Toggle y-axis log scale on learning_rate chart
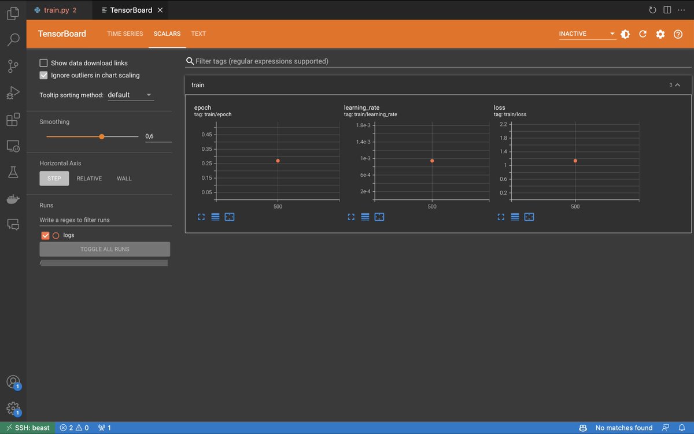The image size is (694, 434). click(x=365, y=217)
